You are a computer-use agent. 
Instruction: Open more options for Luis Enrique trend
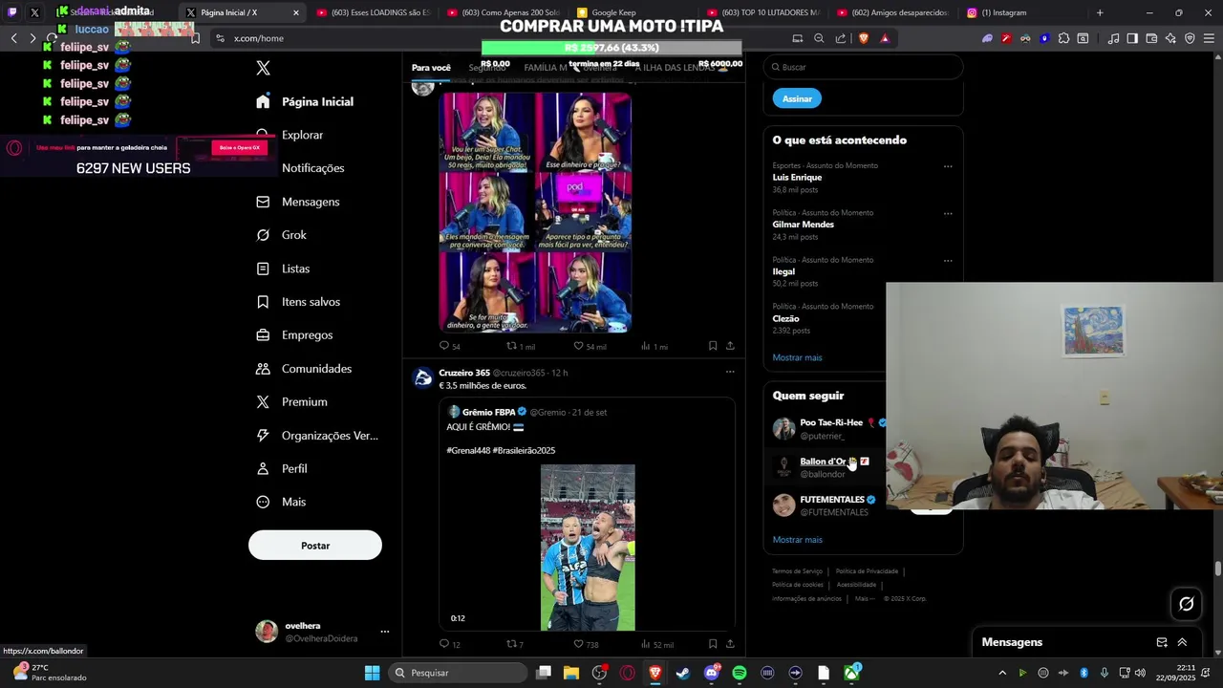pos(948,166)
